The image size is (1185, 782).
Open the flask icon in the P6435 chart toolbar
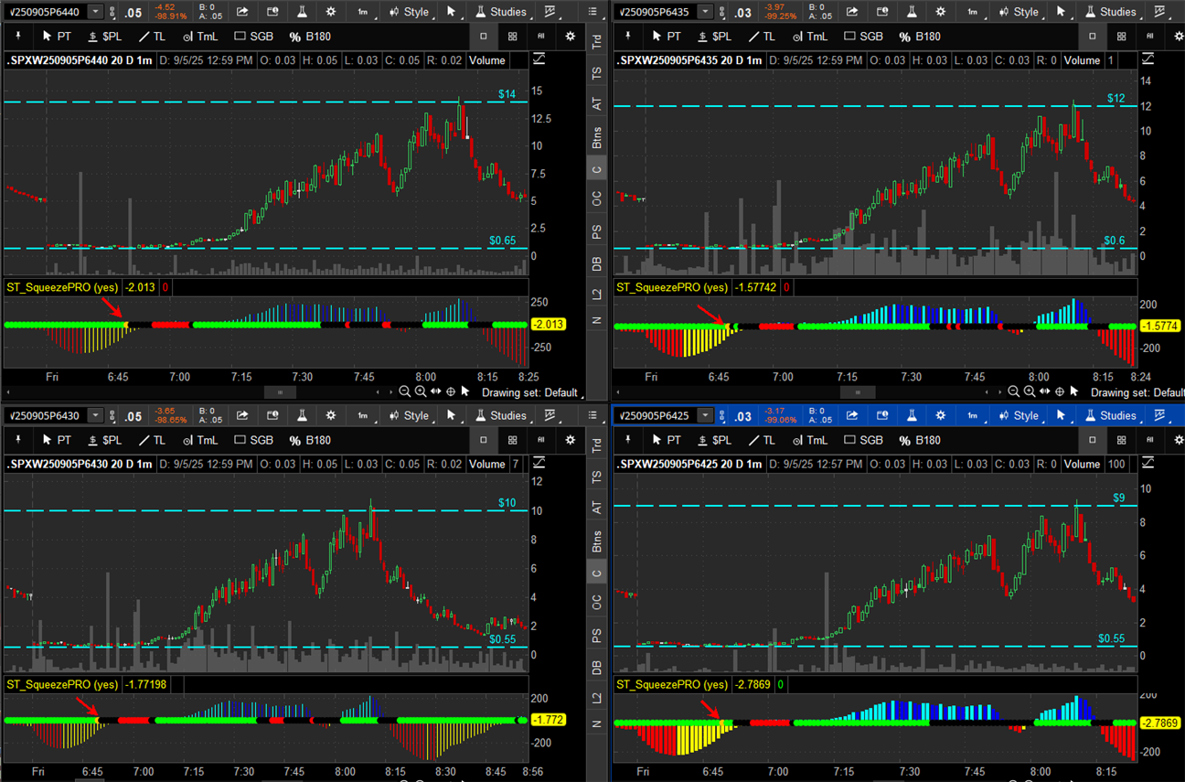point(911,12)
